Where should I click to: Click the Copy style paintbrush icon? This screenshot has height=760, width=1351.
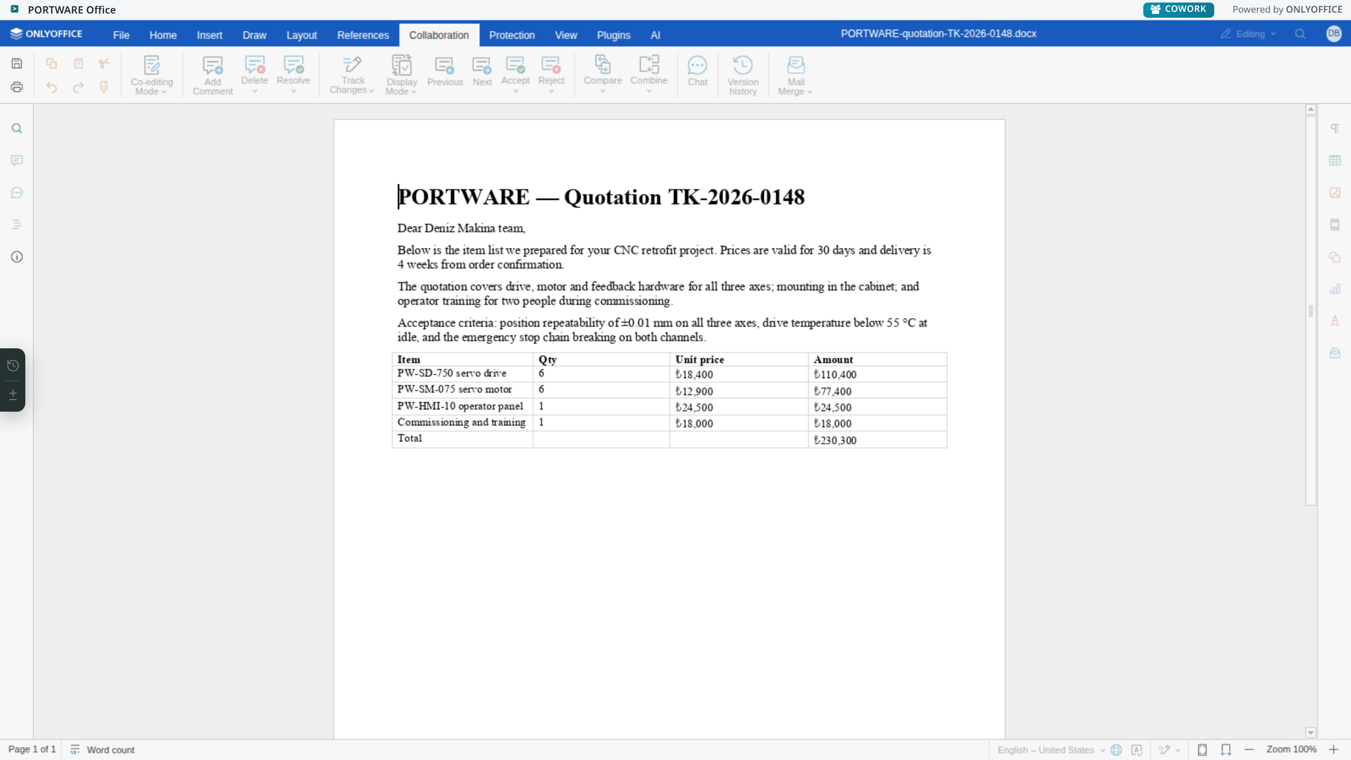[x=104, y=87]
